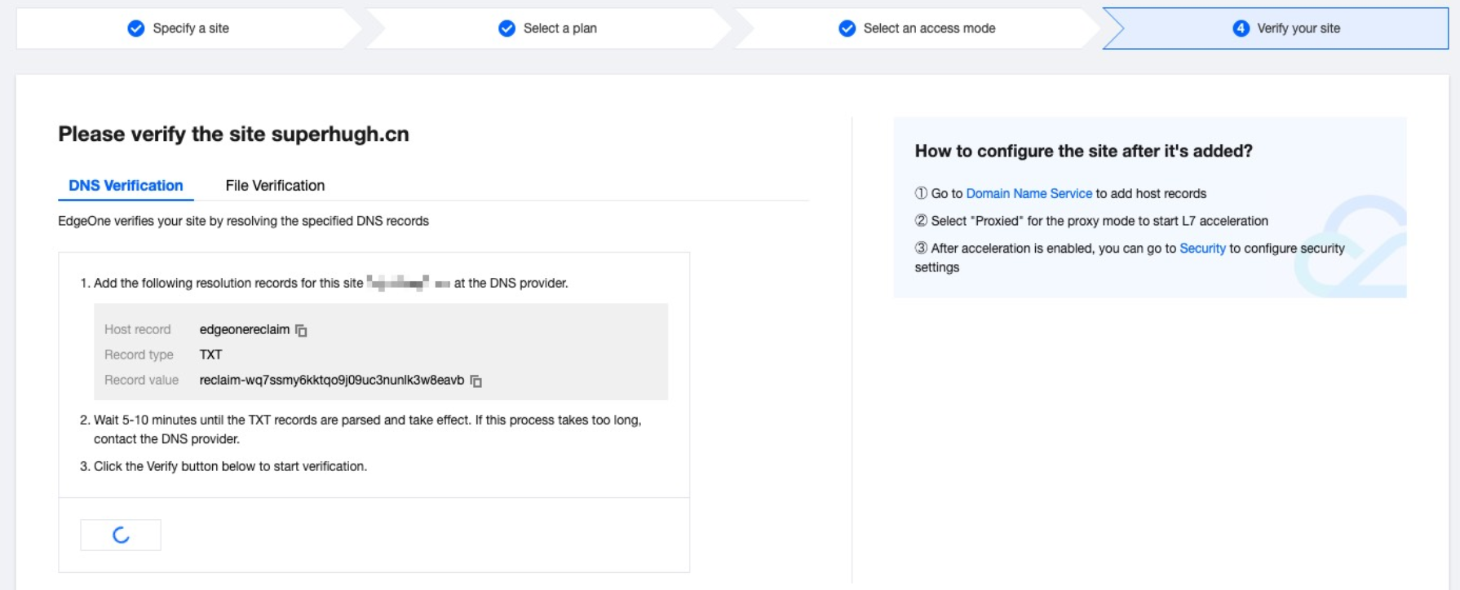The height and width of the screenshot is (590, 1460).
Task: Open the Domain Name Service link
Action: 1029,194
